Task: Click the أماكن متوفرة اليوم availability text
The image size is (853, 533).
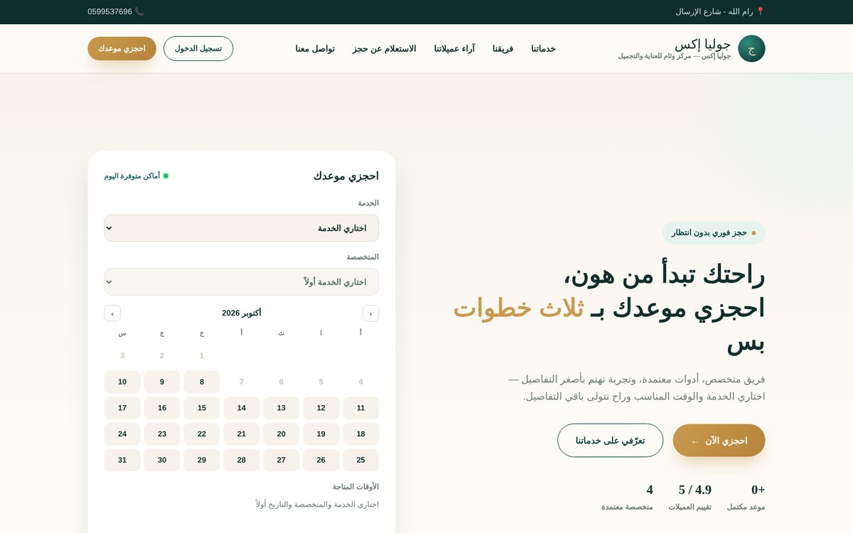Action: click(132, 176)
